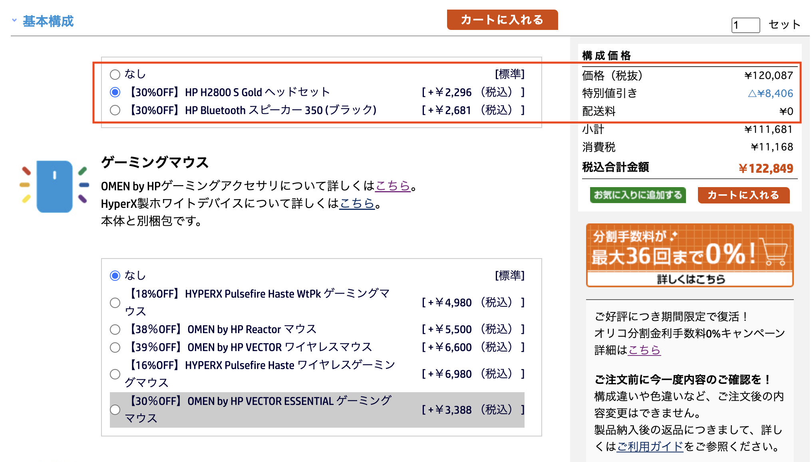Open the 0% installment campaign banner

[690, 255]
